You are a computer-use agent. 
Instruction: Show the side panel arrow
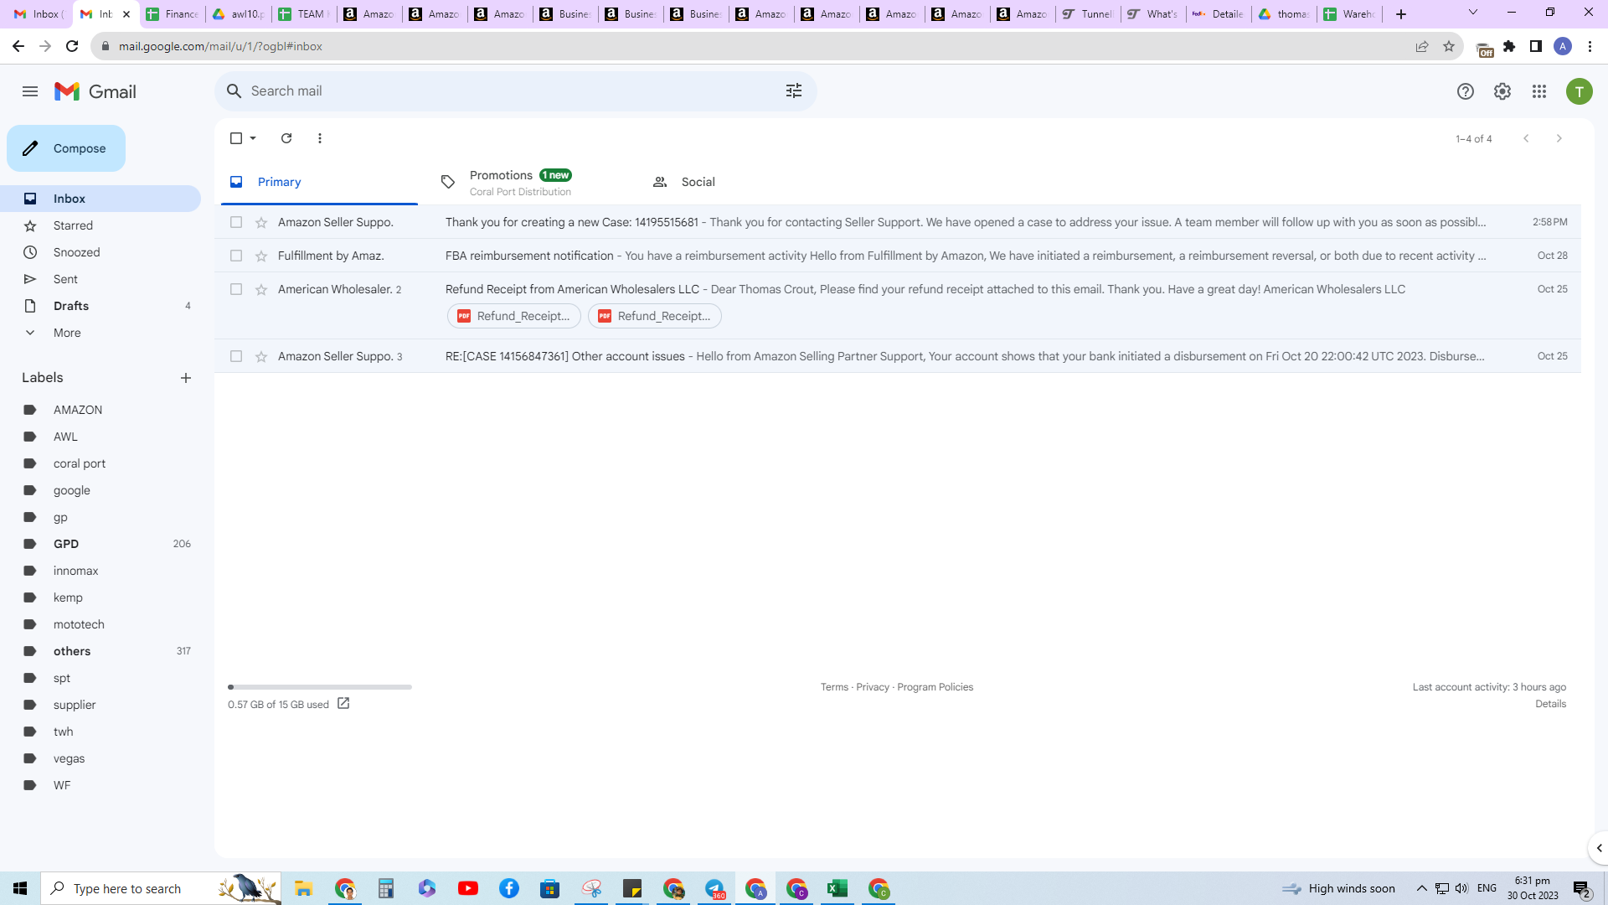[x=1599, y=848]
